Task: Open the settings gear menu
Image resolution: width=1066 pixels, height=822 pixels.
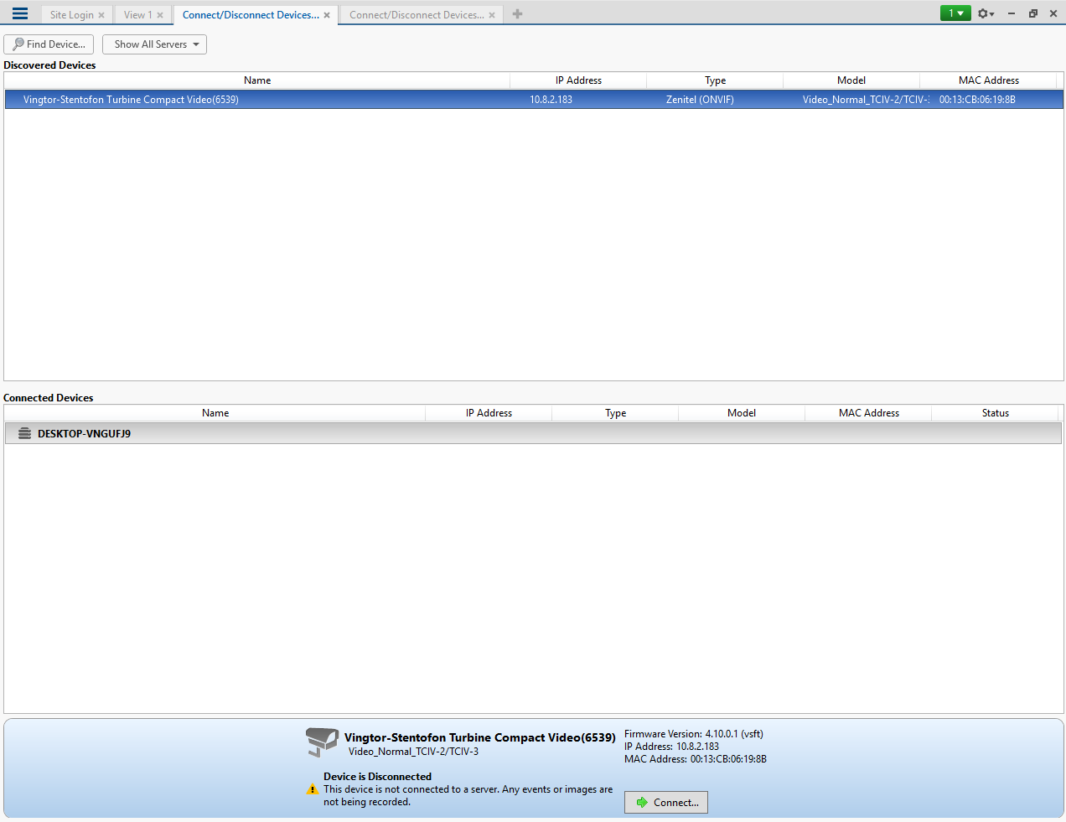Action: (x=986, y=13)
